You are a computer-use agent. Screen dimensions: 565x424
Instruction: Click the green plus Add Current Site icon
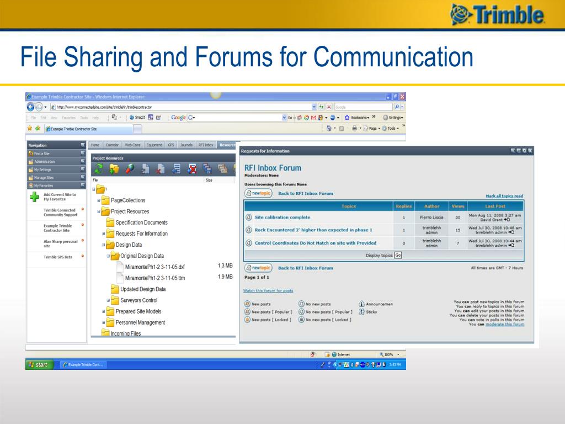[34, 197]
